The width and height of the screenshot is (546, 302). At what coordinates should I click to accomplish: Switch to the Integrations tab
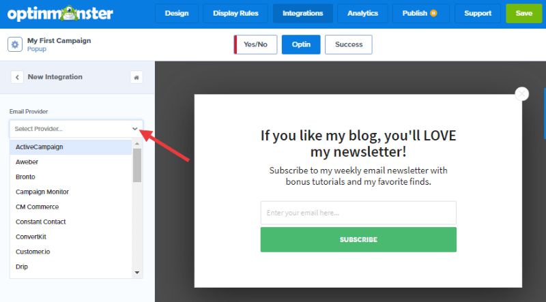[303, 14]
